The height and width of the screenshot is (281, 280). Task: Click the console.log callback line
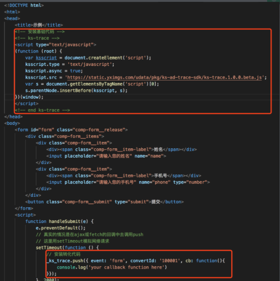[111, 267]
